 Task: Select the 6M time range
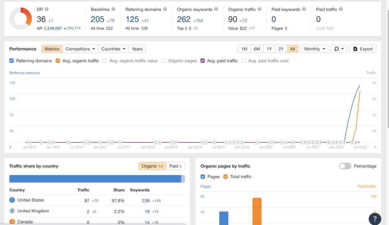(x=257, y=49)
